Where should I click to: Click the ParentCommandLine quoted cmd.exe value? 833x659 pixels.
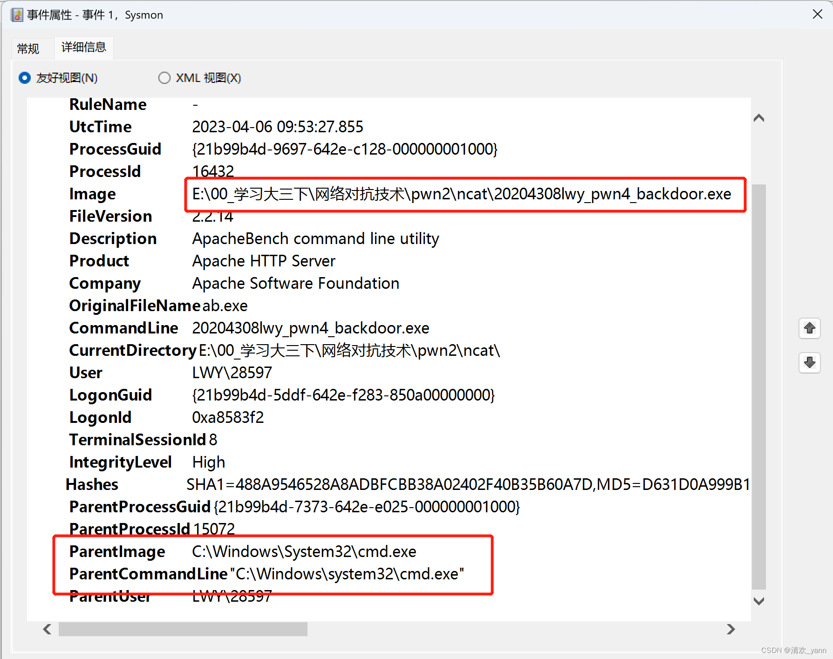pos(347,574)
